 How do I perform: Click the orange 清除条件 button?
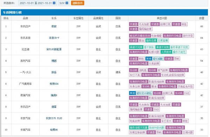point(78,3)
